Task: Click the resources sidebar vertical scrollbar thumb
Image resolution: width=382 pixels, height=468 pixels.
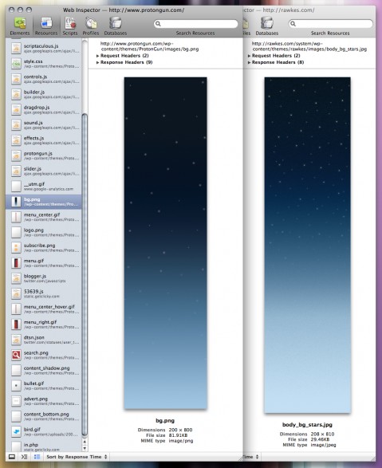Action: [85, 274]
